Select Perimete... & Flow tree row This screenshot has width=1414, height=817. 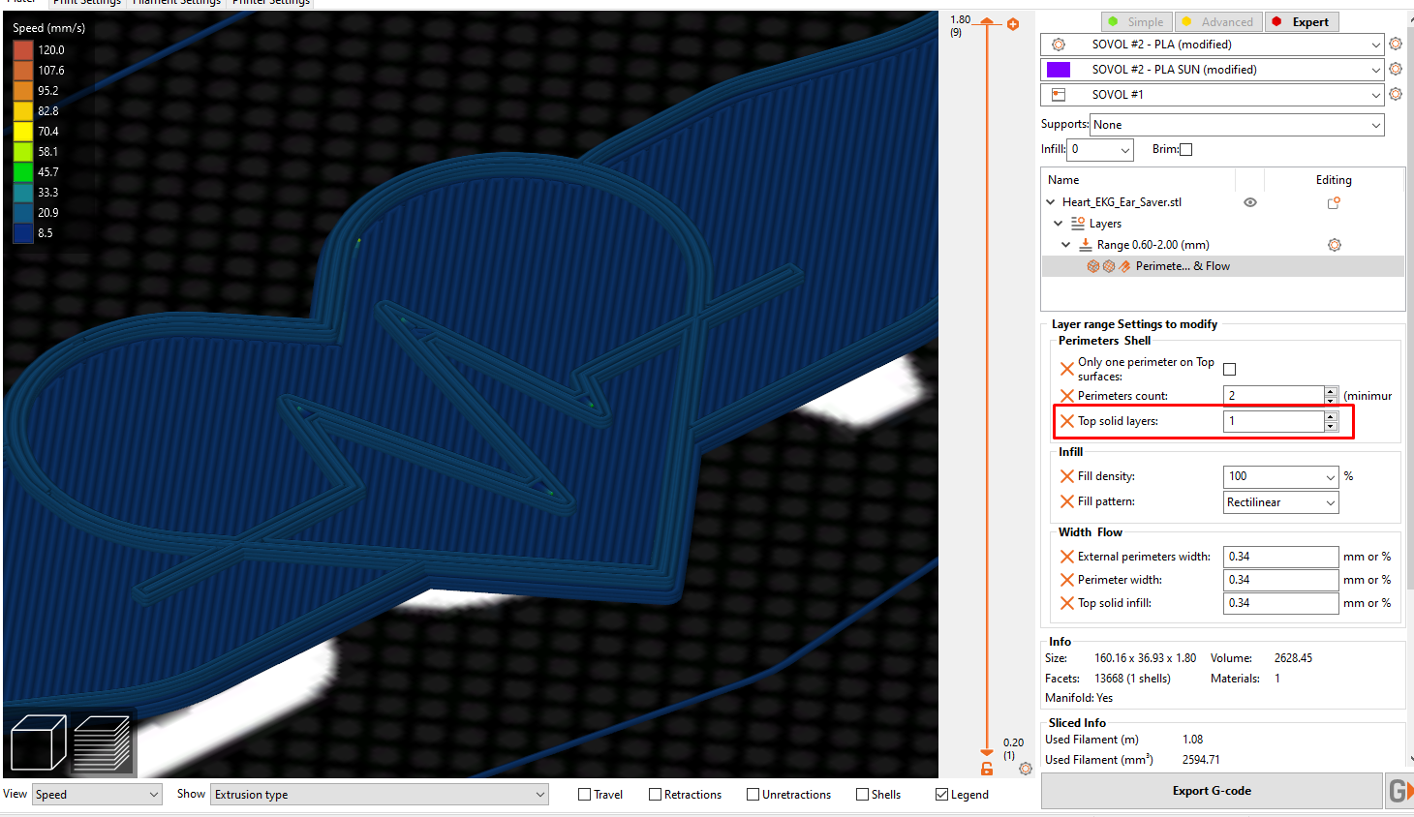click(1222, 266)
